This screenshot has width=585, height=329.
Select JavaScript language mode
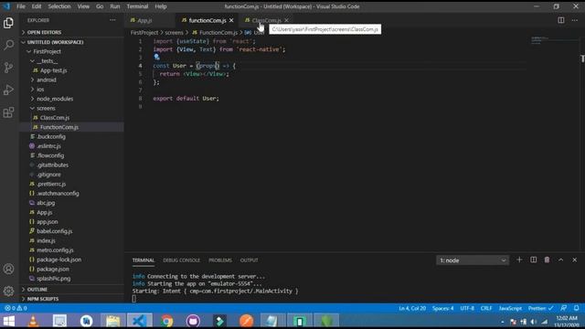pos(510,308)
